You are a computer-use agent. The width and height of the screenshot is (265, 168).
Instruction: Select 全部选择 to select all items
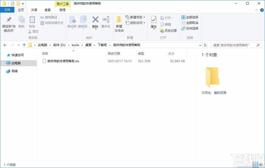[x=190, y=17]
